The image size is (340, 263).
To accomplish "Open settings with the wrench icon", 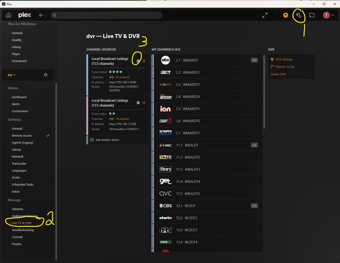I will pos(299,15).
